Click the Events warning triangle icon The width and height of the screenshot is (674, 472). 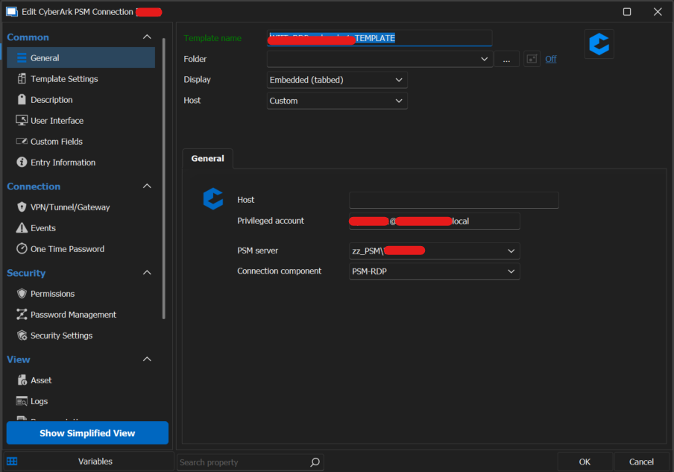coord(22,228)
